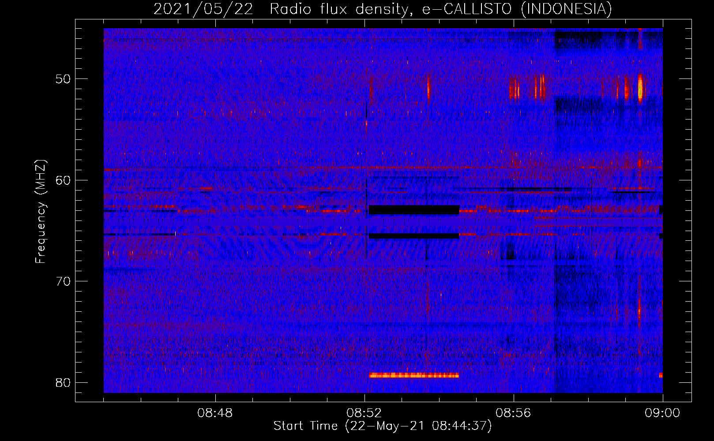This screenshot has width=714, height=441.
Task: Click the 08:56 time tick label
Action: coord(513,413)
